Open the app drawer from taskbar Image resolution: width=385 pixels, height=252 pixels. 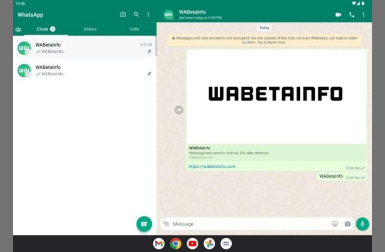tap(226, 244)
